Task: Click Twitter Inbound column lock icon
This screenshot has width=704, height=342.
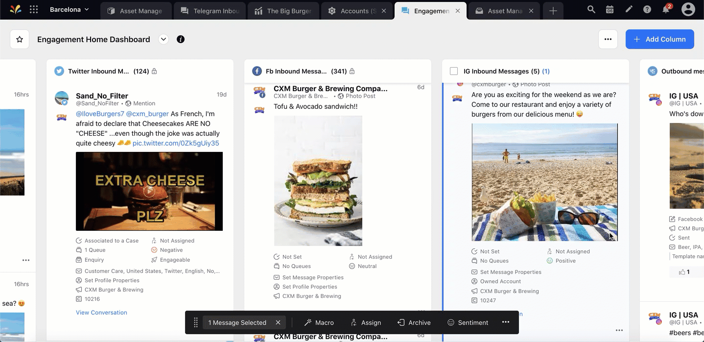Action: point(154,71)
